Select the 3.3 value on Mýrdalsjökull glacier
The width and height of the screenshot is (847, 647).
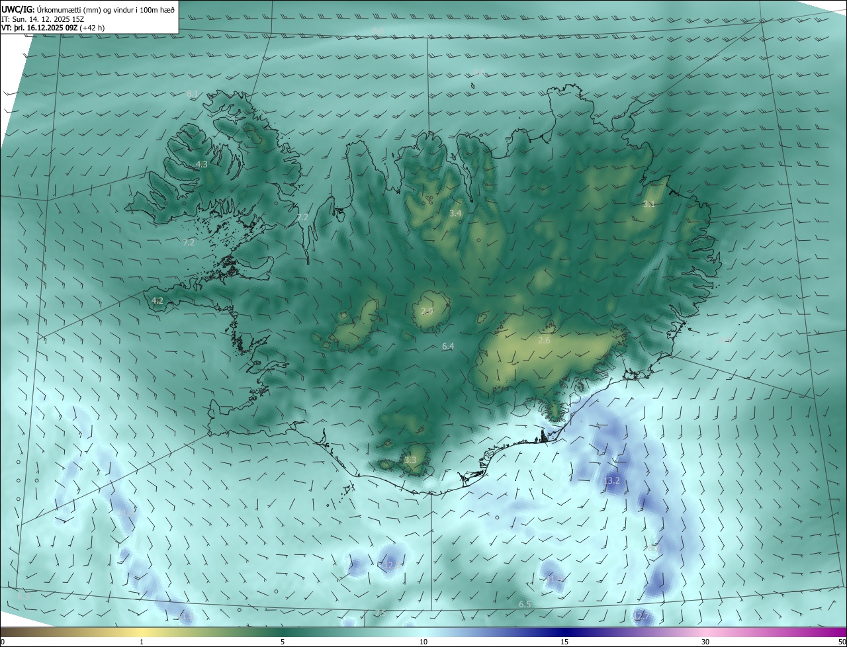pos(410,460)
